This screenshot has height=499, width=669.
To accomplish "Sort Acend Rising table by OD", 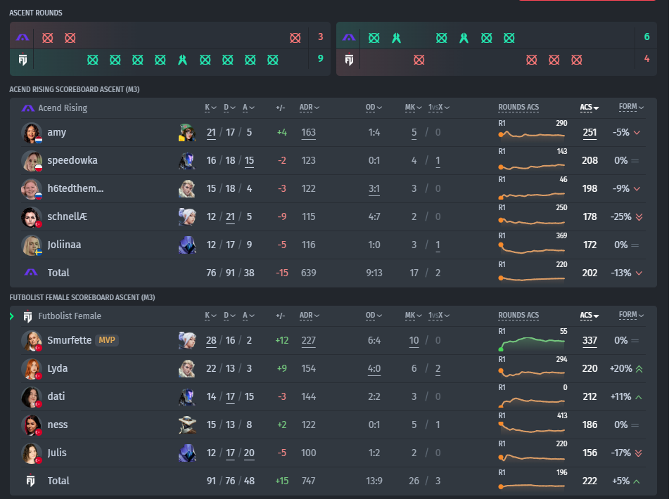I will (x=374, y=108).
